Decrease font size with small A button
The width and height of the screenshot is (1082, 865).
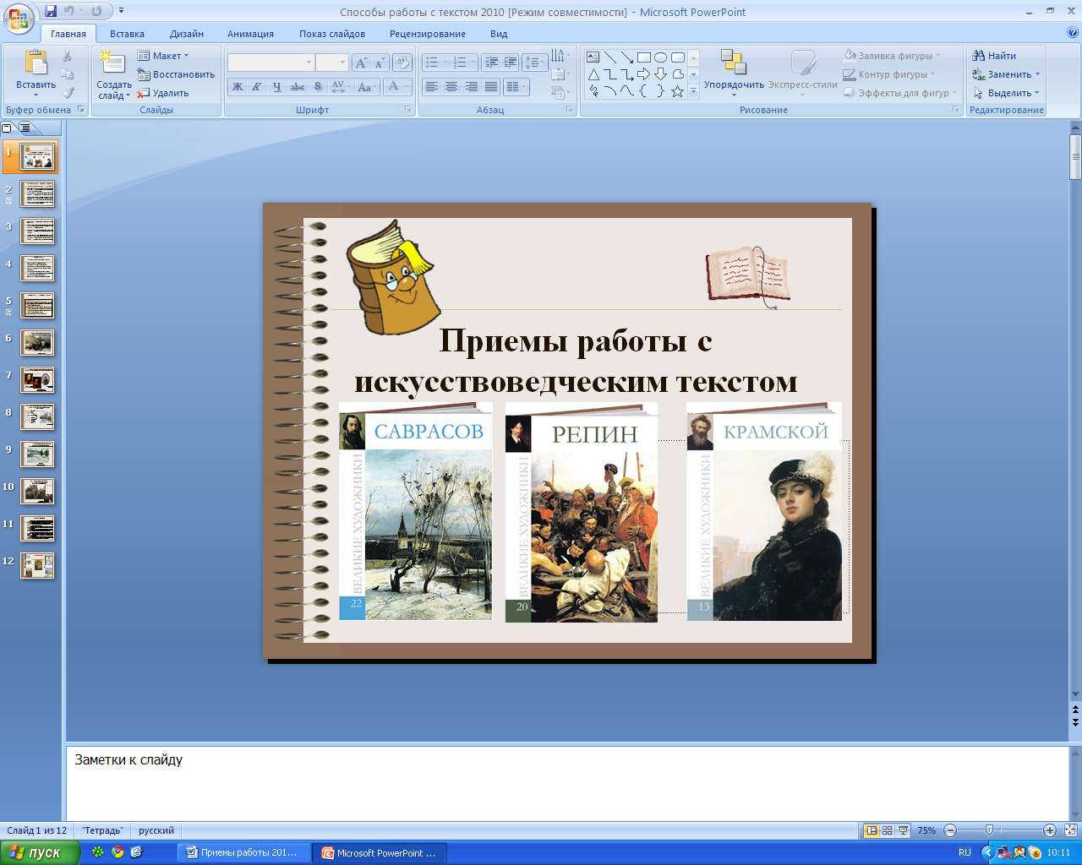[x=380, y=63]
